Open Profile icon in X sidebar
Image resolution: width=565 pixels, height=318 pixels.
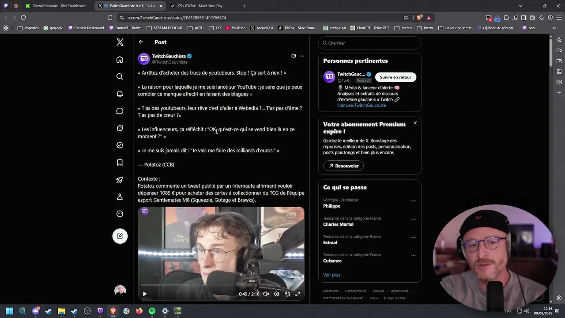pos(120,197)
